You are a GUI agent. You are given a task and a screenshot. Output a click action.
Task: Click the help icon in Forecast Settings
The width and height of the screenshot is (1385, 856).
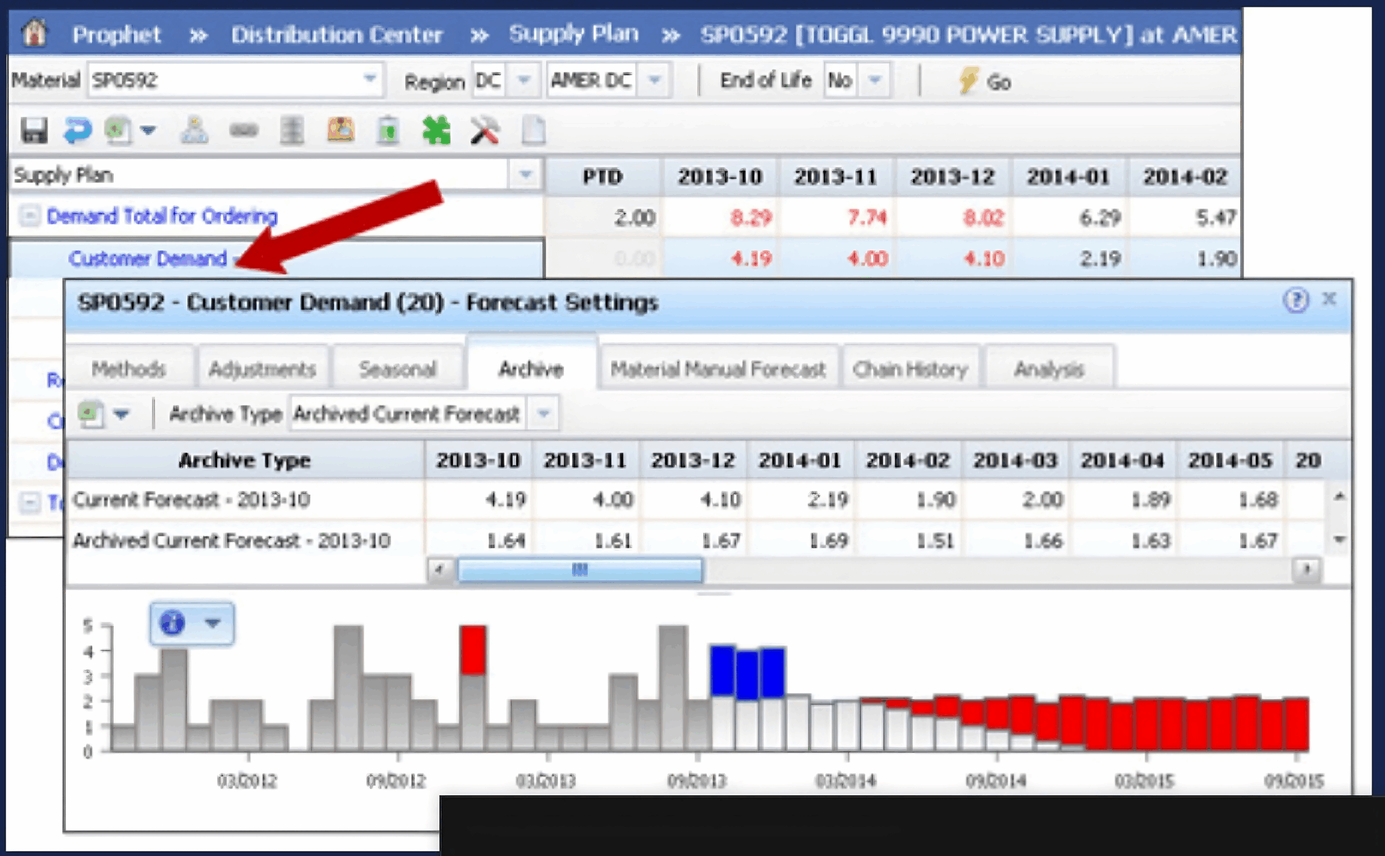1296,302
